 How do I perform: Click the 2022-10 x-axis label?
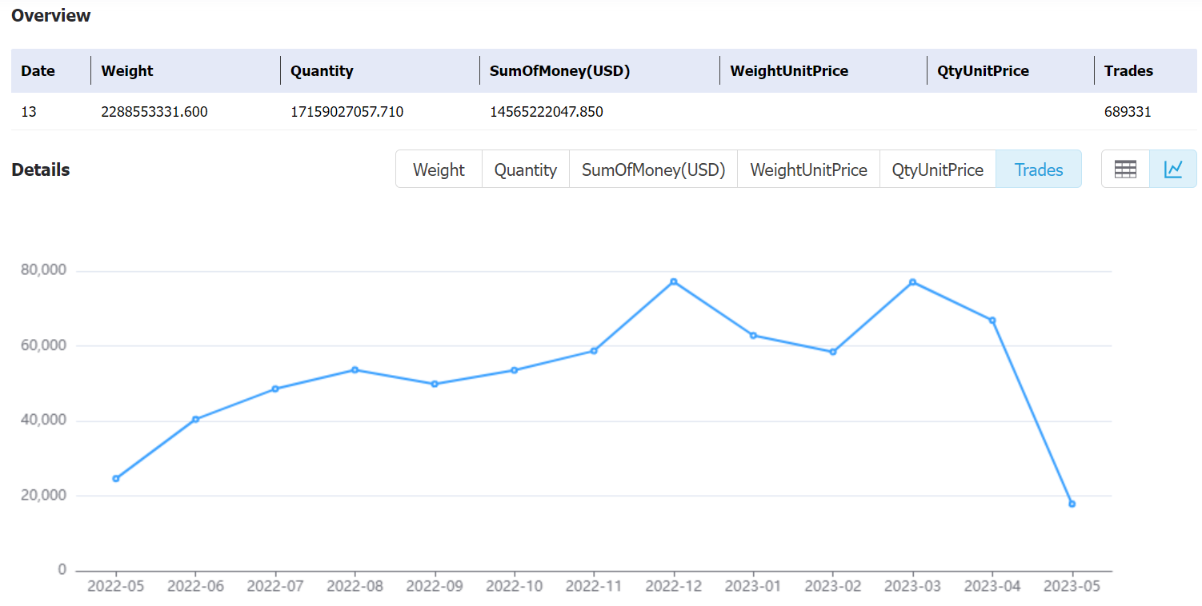point(514,586)
